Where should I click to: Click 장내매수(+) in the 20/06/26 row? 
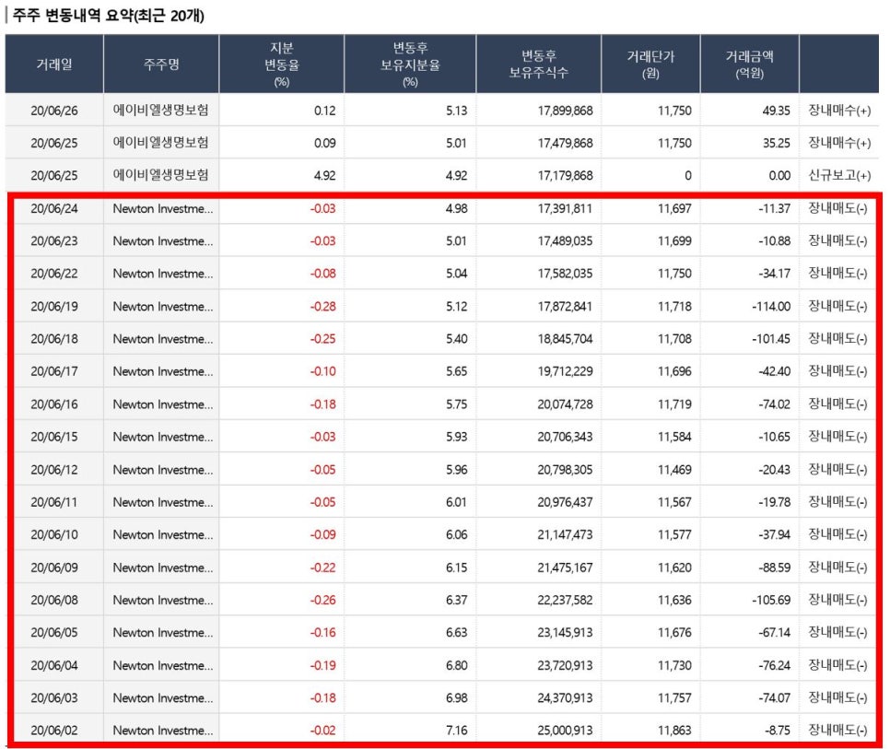click(x=839, y=111)
